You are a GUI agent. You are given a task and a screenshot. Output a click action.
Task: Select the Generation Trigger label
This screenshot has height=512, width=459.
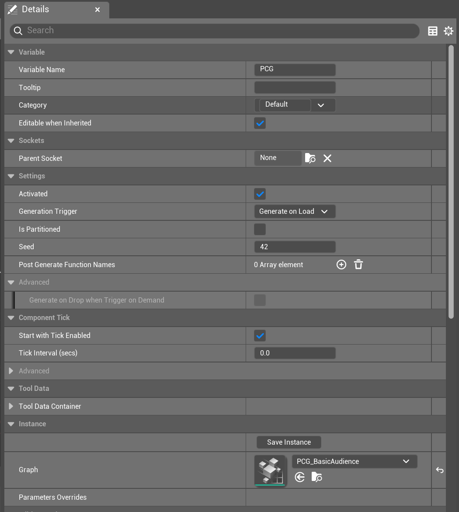[x=48, y=212]
